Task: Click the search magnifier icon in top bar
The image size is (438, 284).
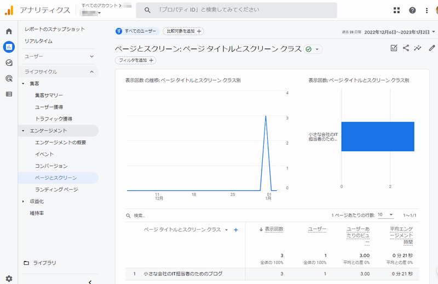Action: (147, 10)
